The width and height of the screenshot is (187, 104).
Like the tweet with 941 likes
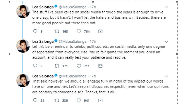pos(79,100)
